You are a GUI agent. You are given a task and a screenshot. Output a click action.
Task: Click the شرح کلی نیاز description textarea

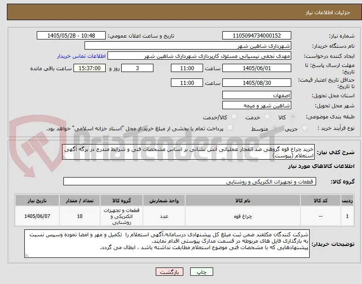pos(188,152)
